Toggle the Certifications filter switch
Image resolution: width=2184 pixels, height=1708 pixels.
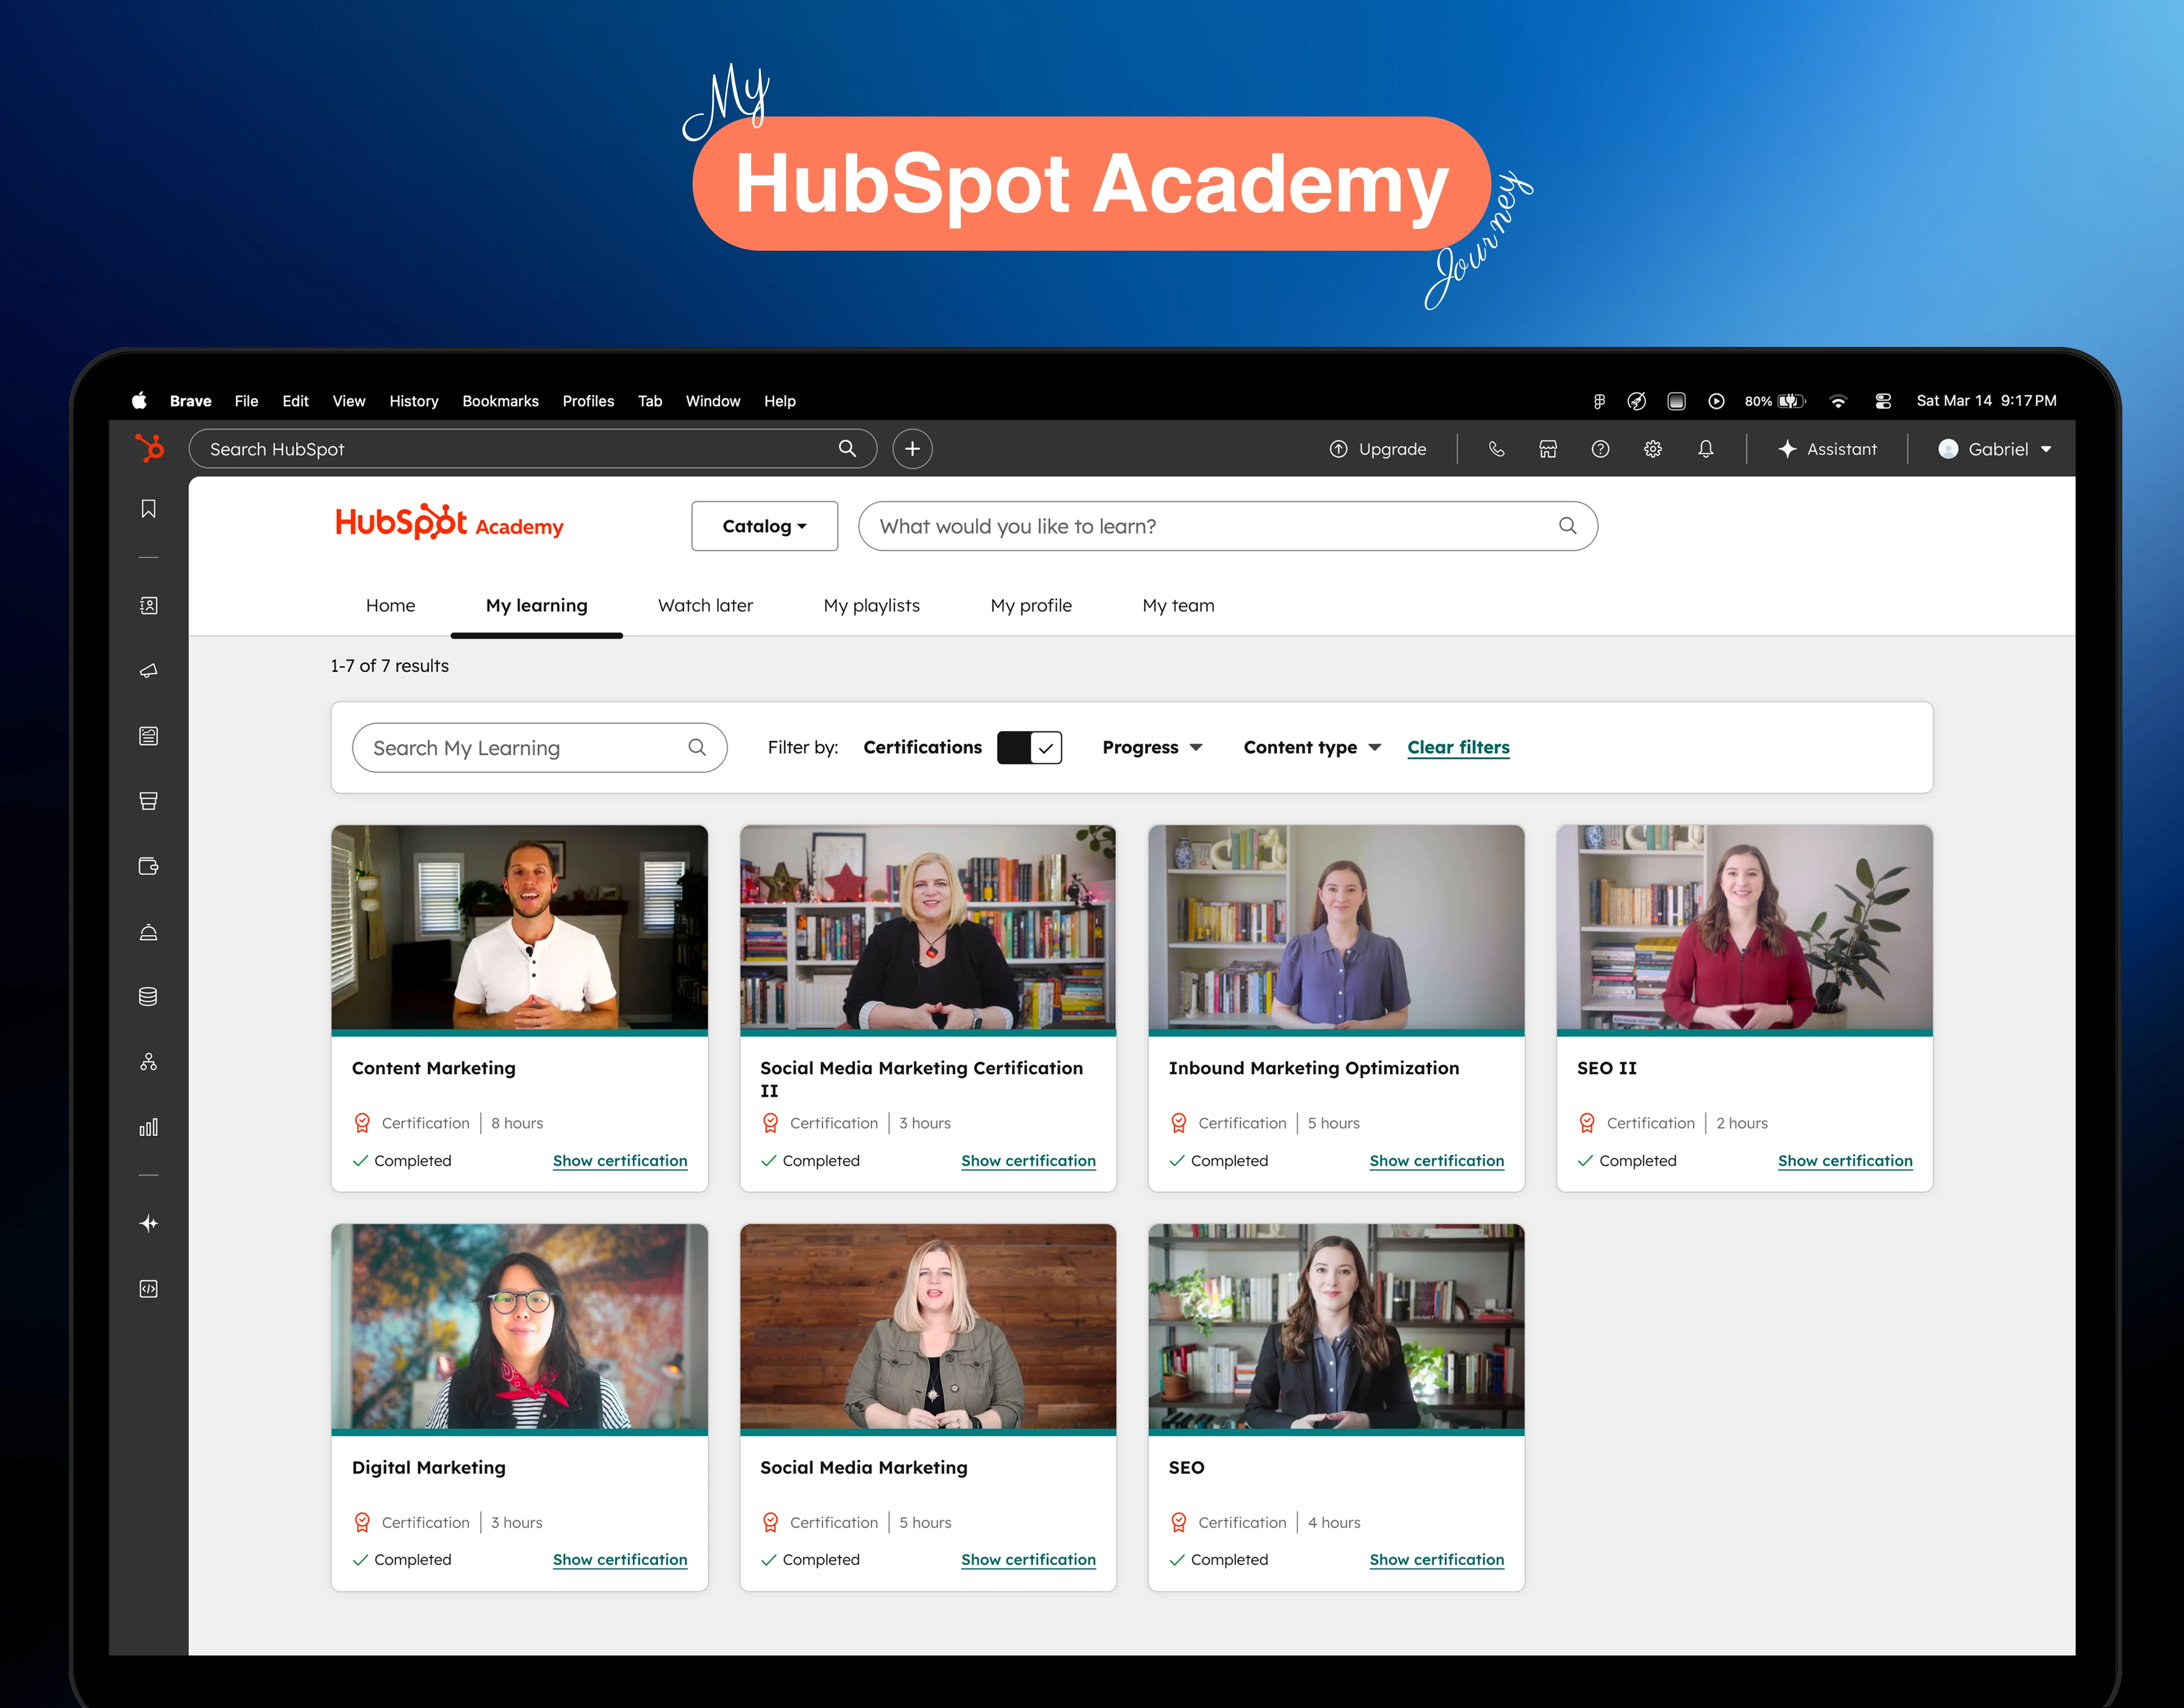(1029, 747)
